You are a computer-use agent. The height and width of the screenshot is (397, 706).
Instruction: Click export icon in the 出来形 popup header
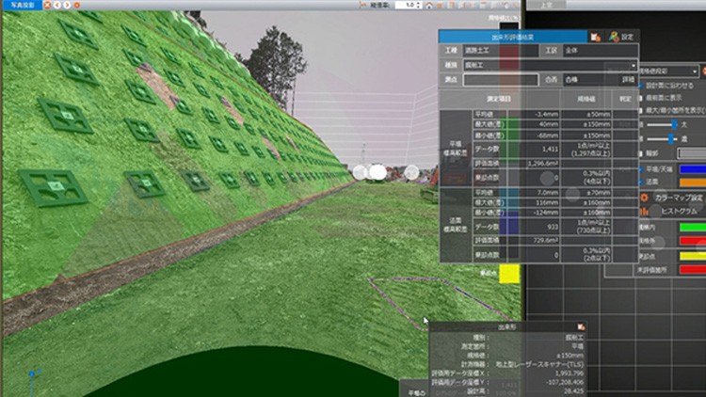tap(581, 326)
